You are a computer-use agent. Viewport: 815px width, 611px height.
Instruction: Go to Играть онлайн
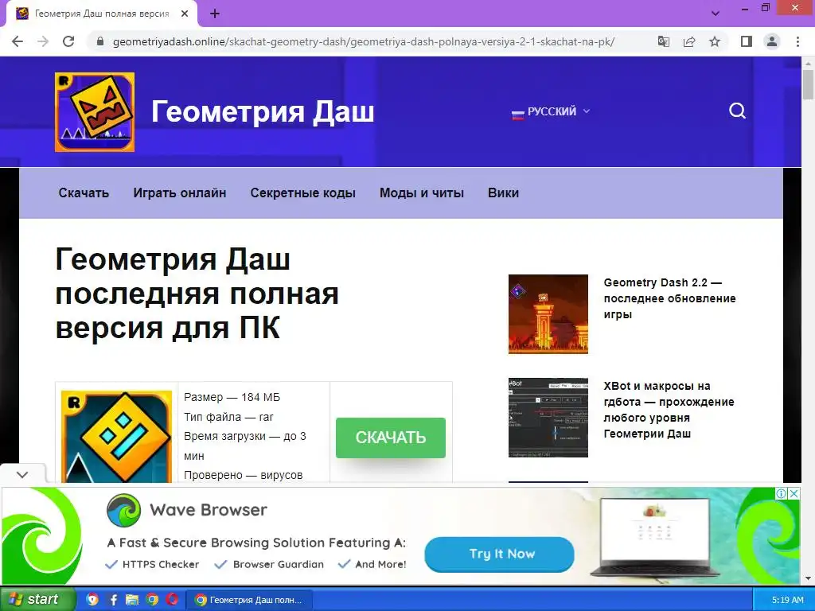[180, 193]
